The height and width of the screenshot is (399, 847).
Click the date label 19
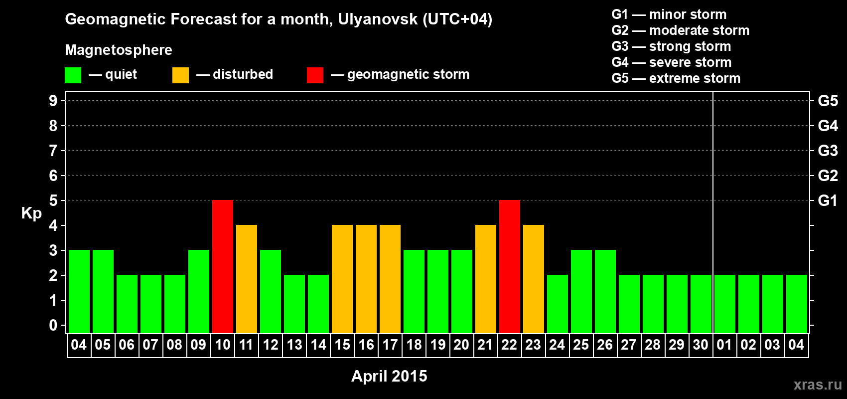(437, 345)
